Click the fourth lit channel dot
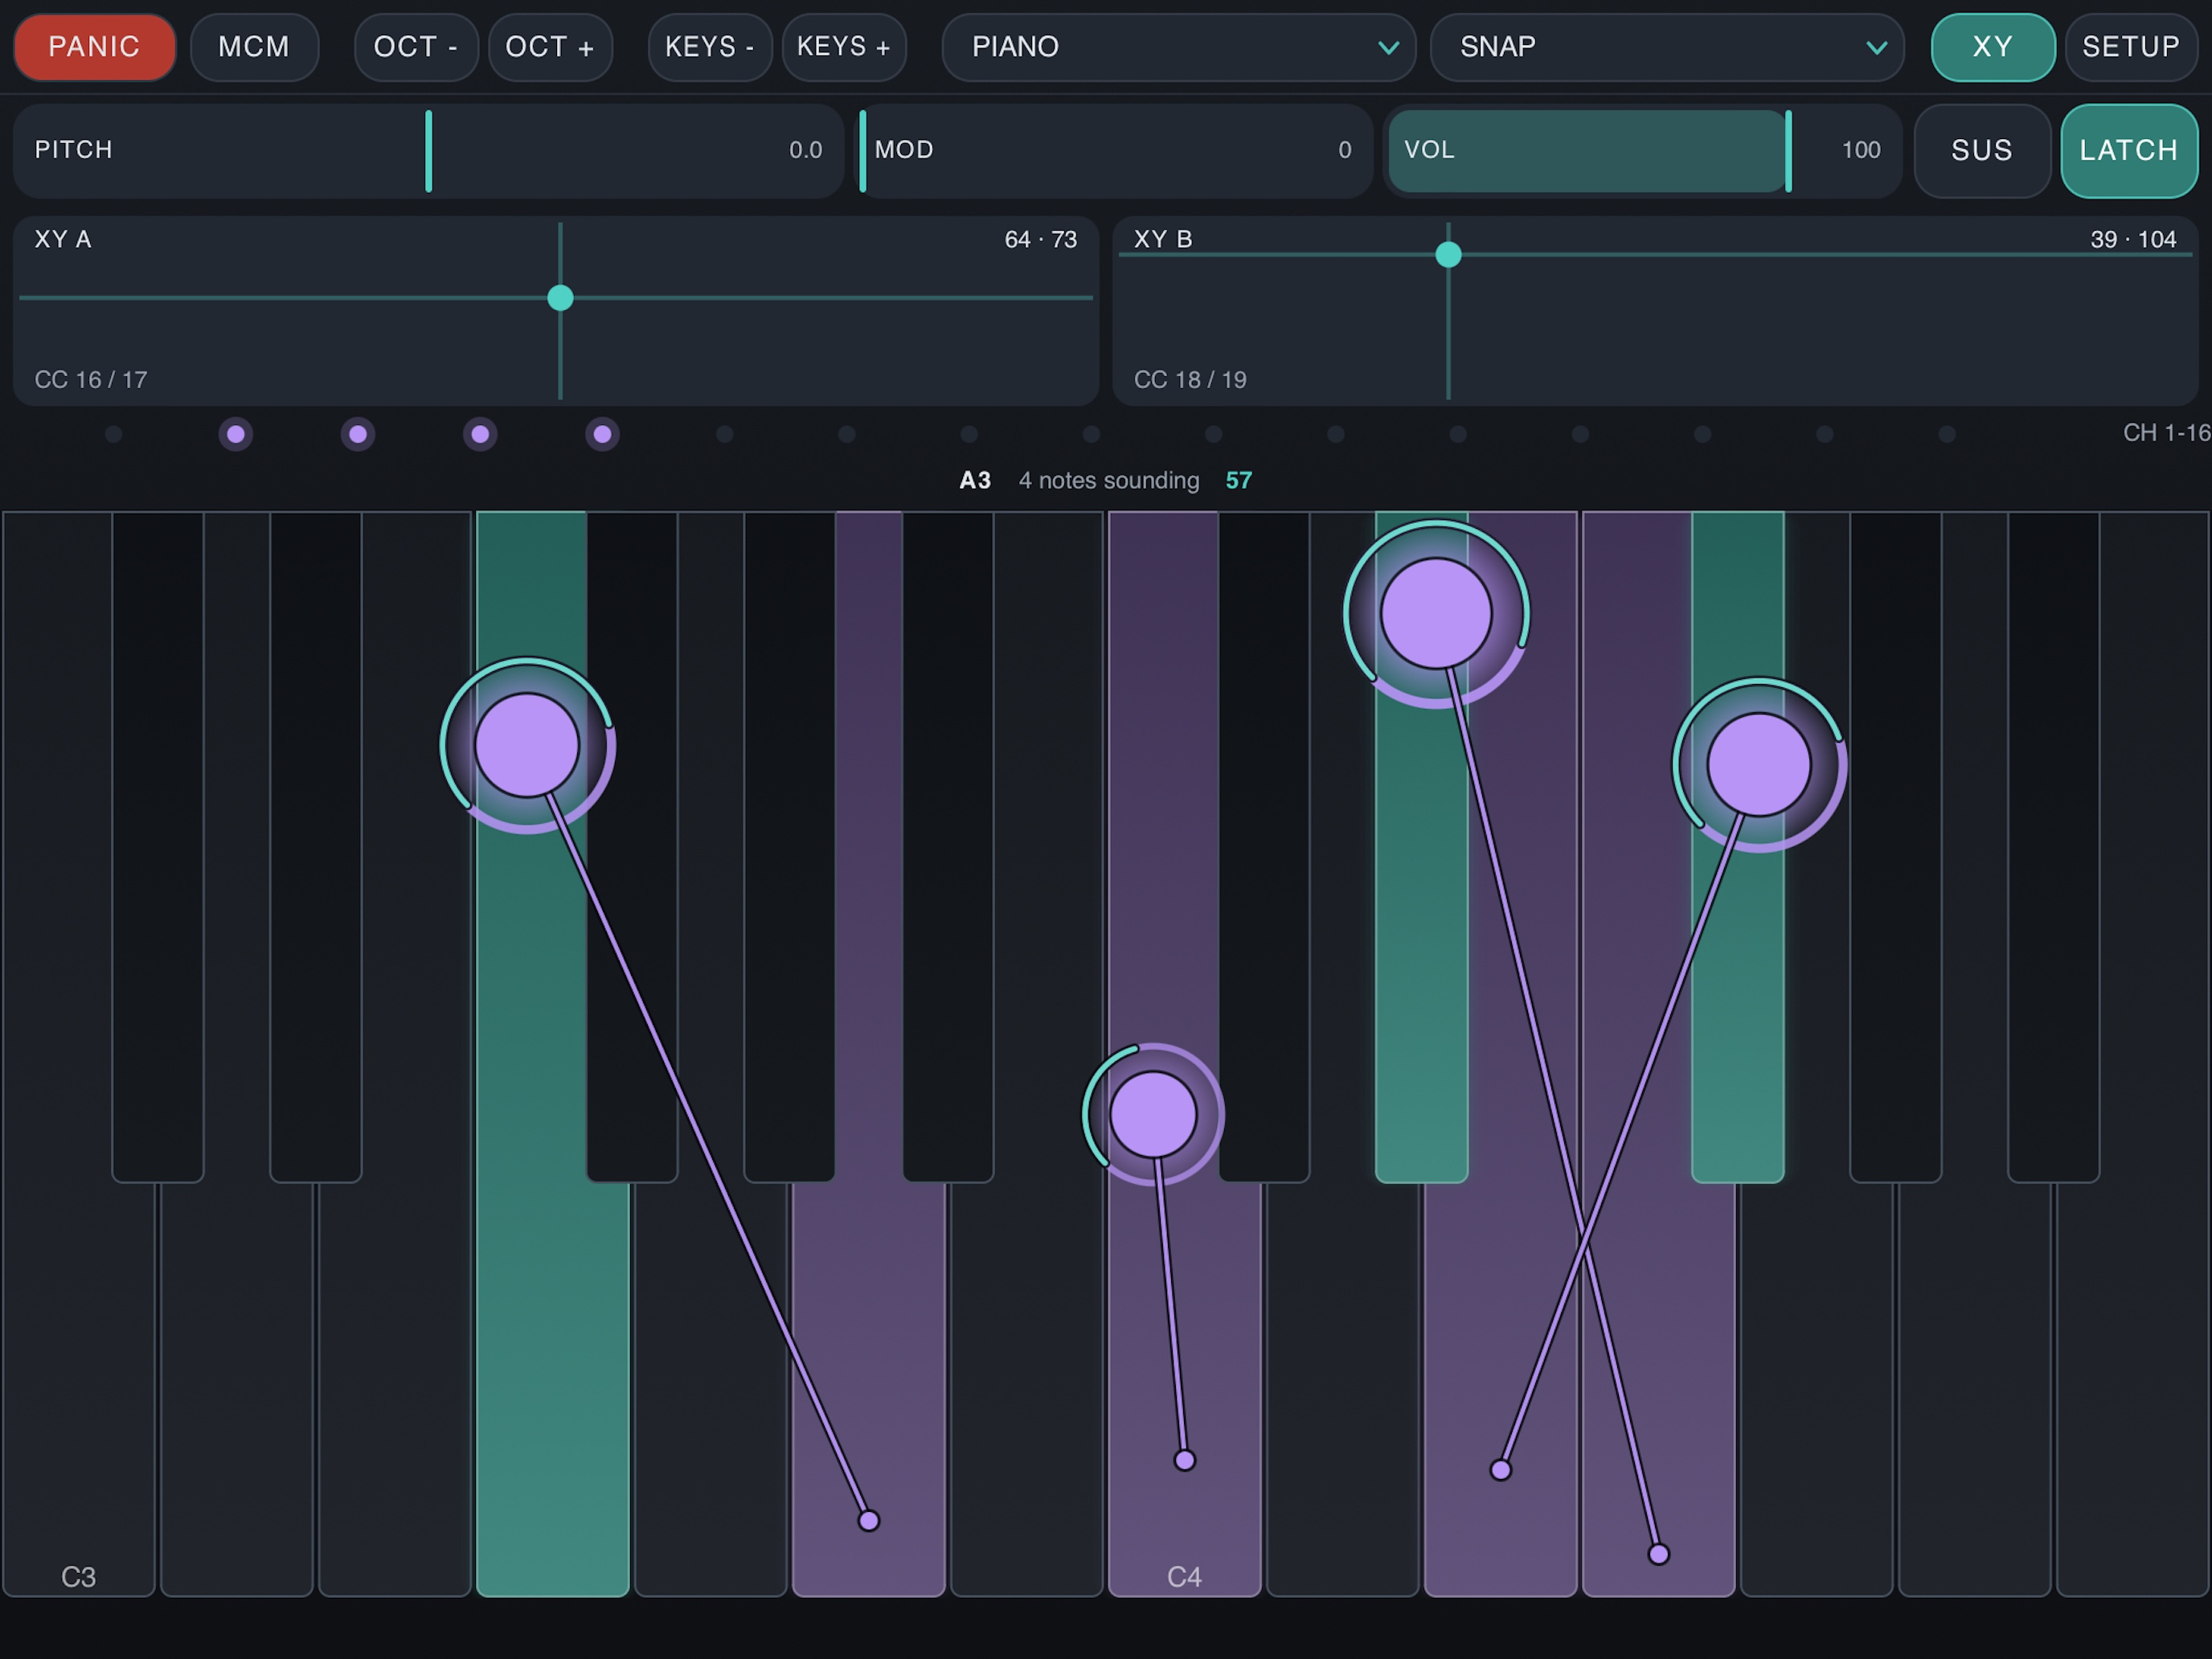Viewport: 2212px width, 1659px height. (602, 434)
